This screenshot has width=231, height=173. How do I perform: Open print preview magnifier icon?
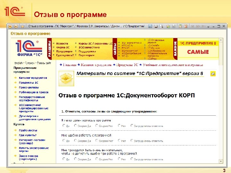161,26
